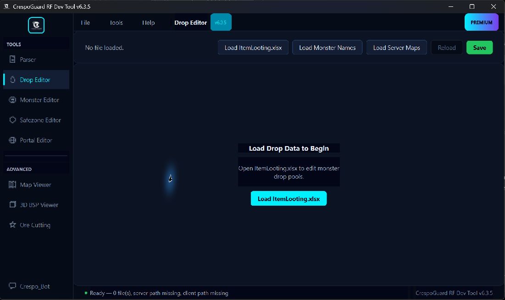This screenshot has height=300, width=505.
Task: Click Load Server Maps button
Action: (x=396, y=48)
